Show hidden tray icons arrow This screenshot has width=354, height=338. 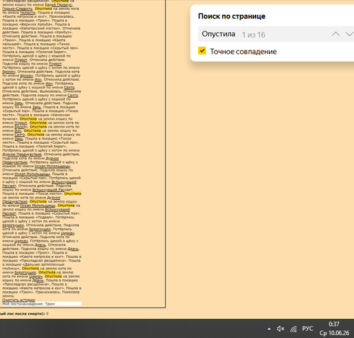[x=269, y=329]
